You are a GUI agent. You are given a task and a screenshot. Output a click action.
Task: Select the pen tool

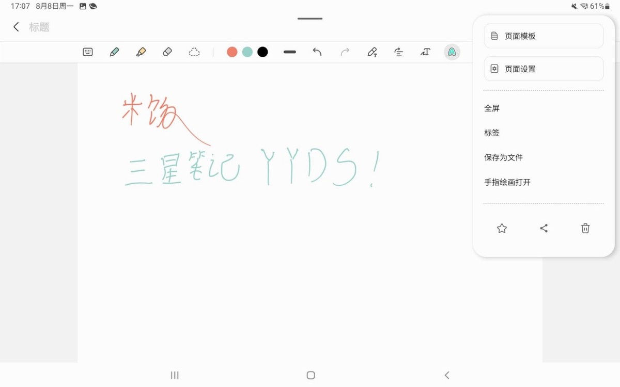114,52
